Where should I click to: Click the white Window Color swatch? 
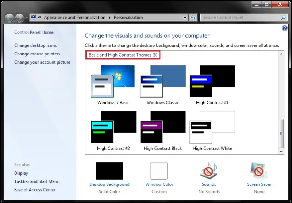(x=159, y=171)
